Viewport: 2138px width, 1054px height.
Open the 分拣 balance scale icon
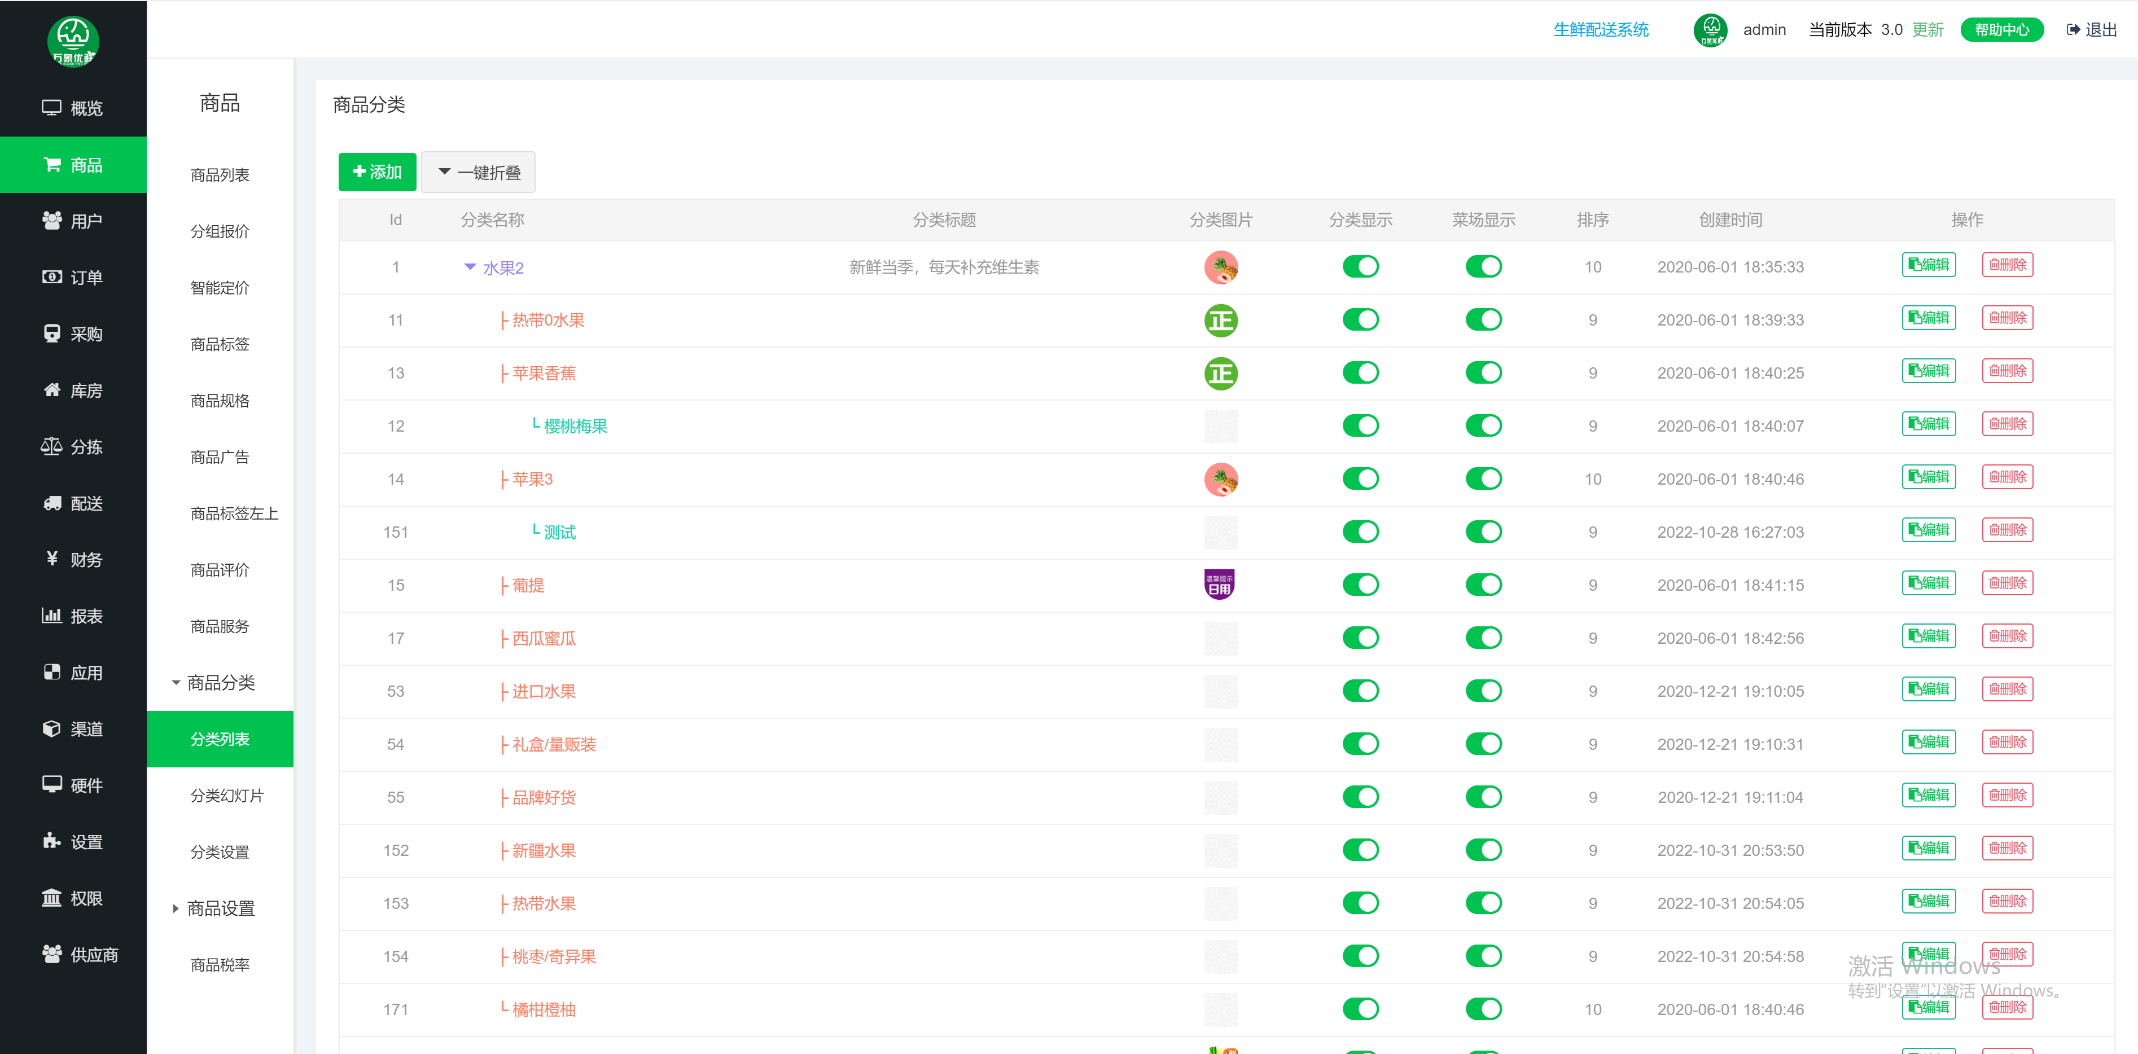point(51,446)
